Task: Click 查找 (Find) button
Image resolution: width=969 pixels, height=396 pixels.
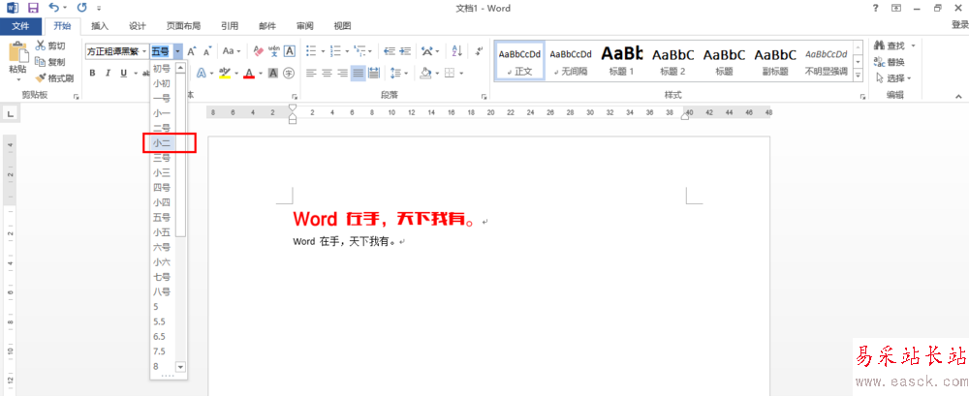Action: pyautogui.click(x=894, y=46)
